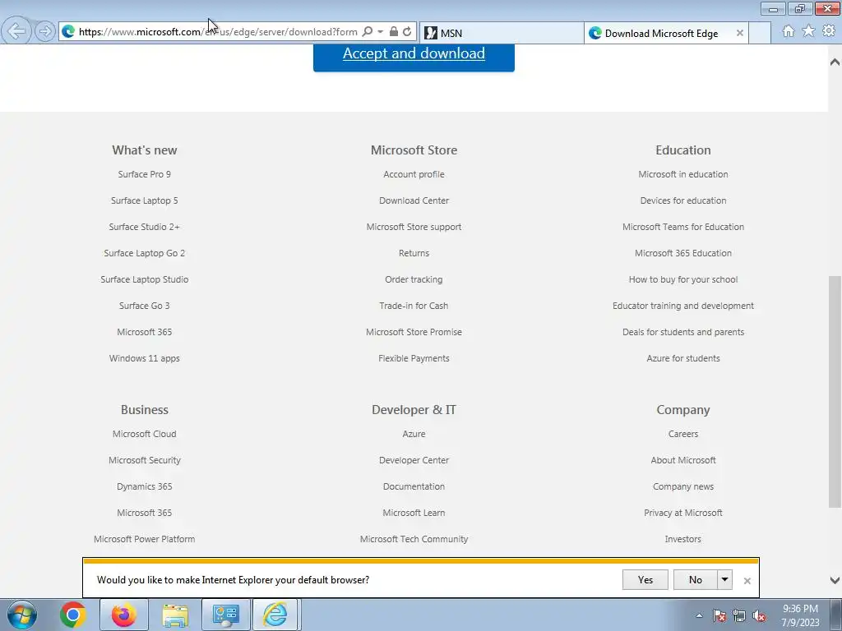
Task: Click the search magnifier in address bar
Action: (x=368, y=32)
